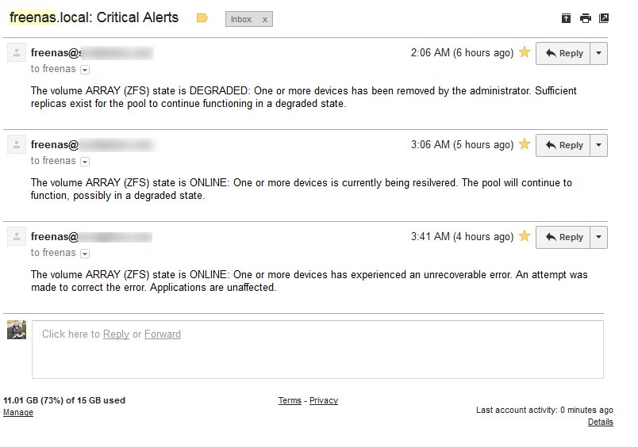
Task: Open account activity Details link
Action: pos(600,422)
